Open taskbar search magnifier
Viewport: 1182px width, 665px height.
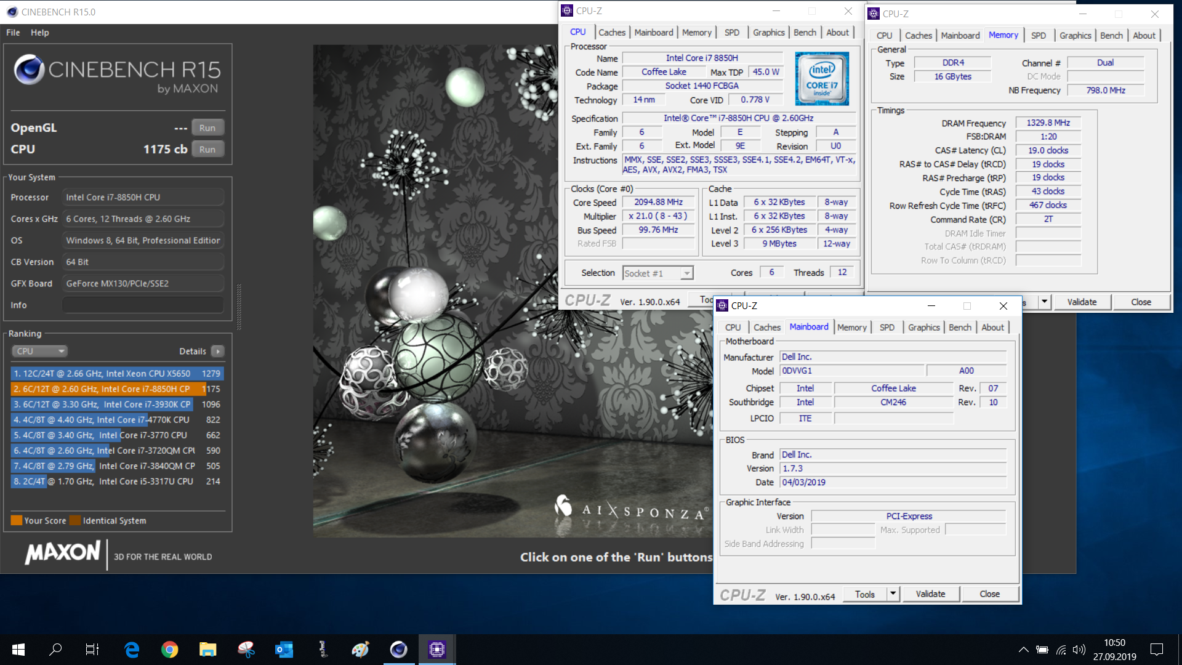point(55,649)
